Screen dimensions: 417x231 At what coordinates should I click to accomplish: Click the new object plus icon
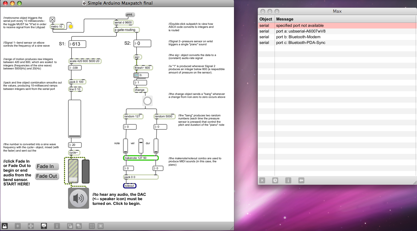18,226
